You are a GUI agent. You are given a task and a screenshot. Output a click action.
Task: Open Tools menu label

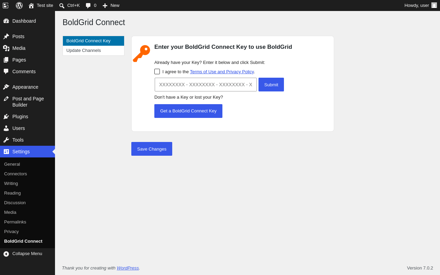click(18, 140)
